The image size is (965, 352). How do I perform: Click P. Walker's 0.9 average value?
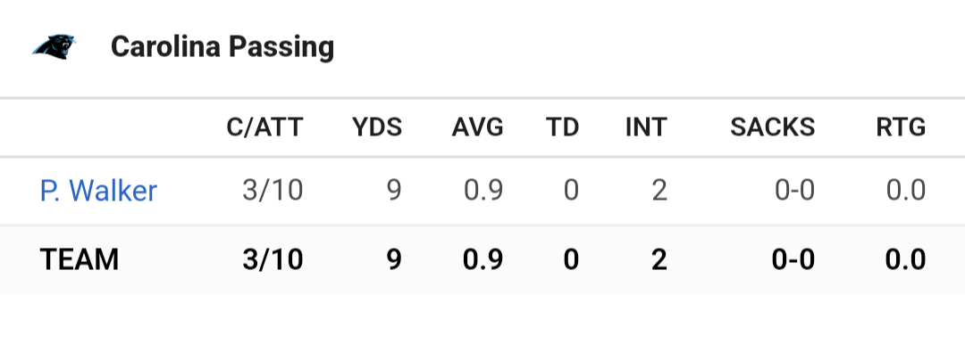click(x=483, y=191)
